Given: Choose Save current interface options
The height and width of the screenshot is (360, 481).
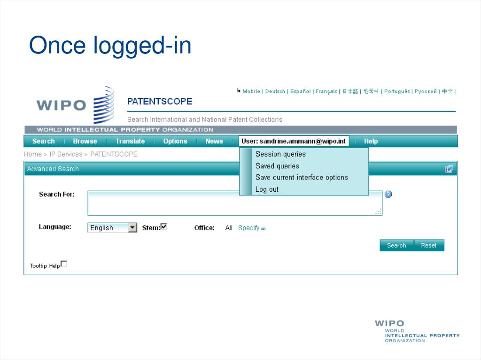Looking at the screenshot, I should coord(302,178).
